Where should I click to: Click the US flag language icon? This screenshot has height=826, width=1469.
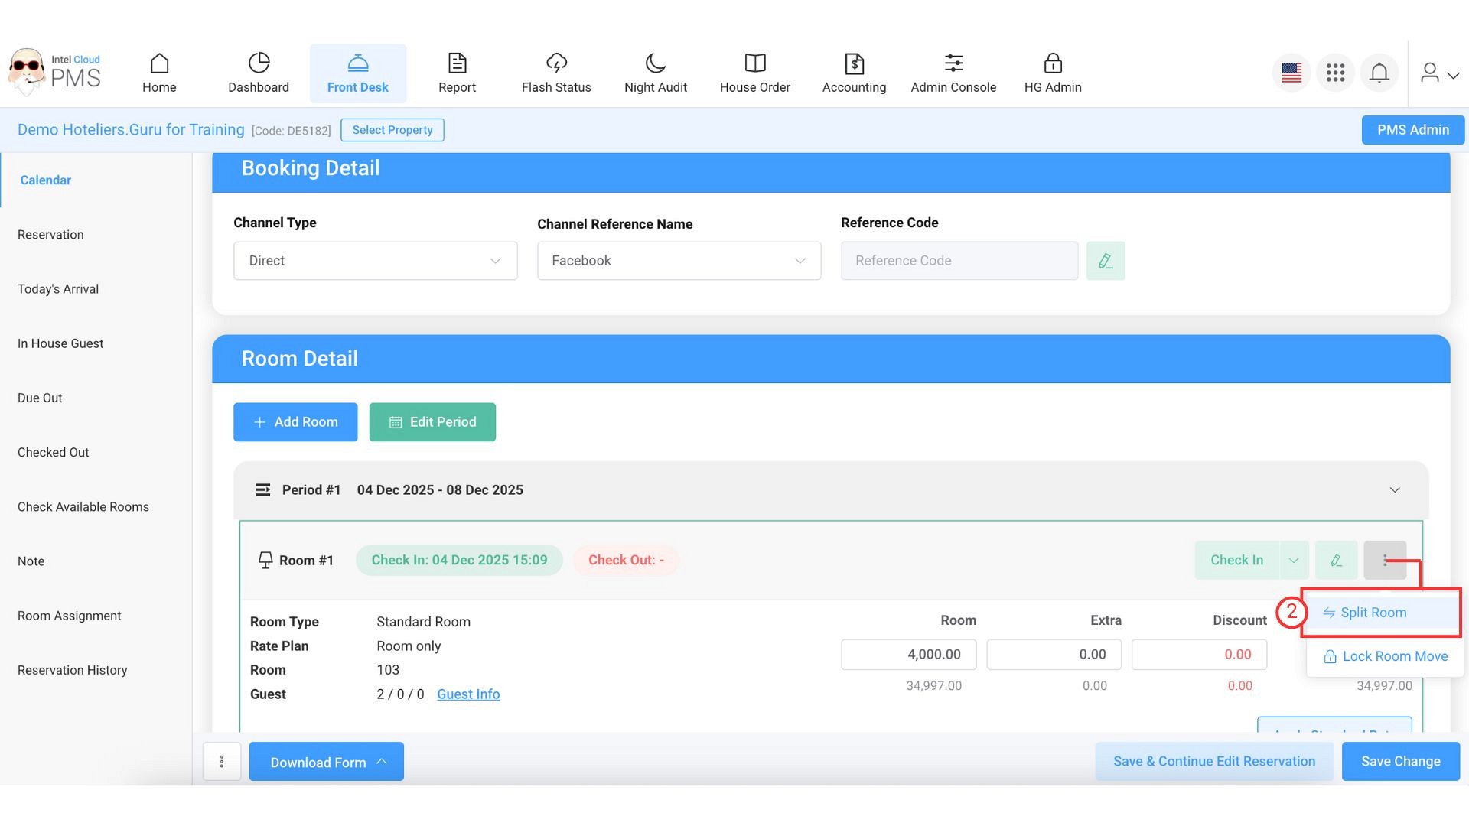(x=1291, y=73)
